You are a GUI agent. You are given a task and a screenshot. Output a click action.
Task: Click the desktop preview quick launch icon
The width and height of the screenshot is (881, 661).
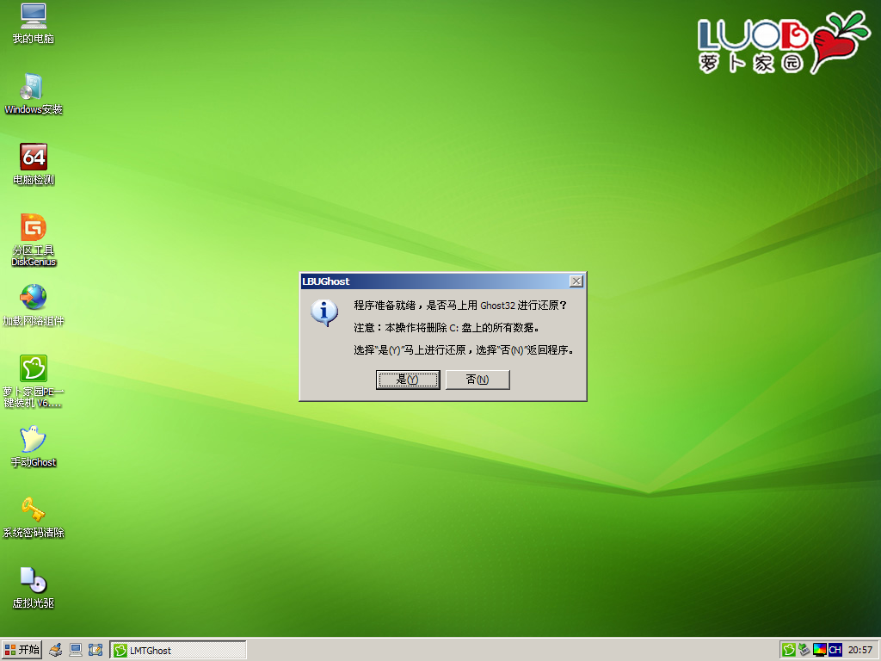[95, 650]
